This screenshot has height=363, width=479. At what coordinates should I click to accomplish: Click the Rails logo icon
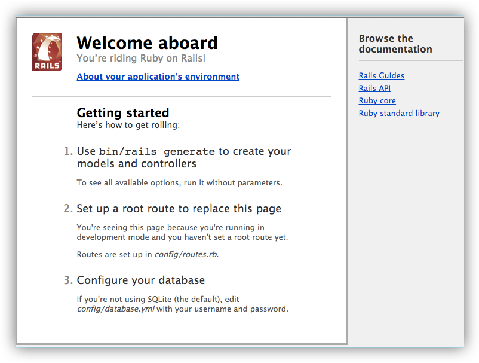click(x=47, y=52)
